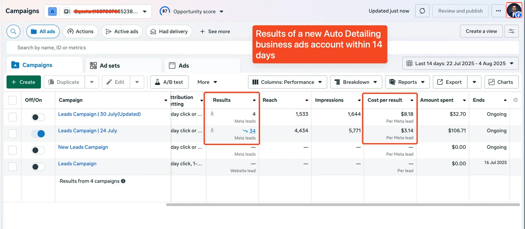The image size is (525, 229).
Task: Open Columns: Performance dropdown
Action: pos(287,82)
